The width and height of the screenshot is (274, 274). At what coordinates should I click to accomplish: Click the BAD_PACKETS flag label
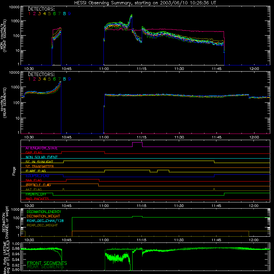[x=37, y=199]
